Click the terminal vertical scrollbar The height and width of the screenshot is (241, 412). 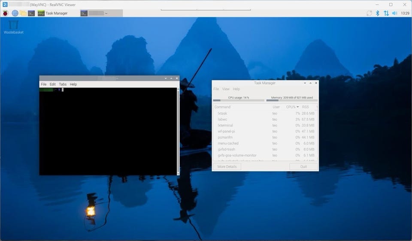click(x=178, y=131)
